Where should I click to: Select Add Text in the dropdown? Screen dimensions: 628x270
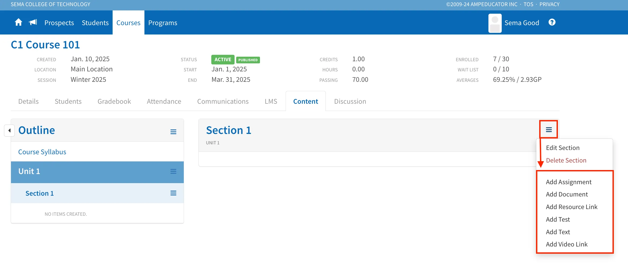(558, 232)
